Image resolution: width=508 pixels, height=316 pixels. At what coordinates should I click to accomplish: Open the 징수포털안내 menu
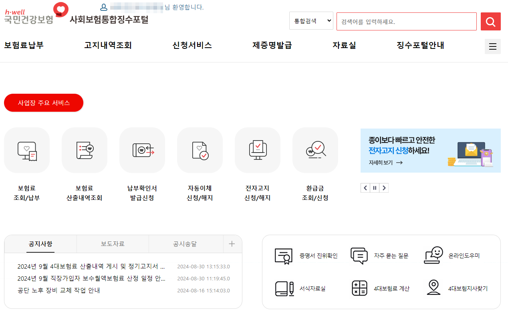click(x=420, y=46)
